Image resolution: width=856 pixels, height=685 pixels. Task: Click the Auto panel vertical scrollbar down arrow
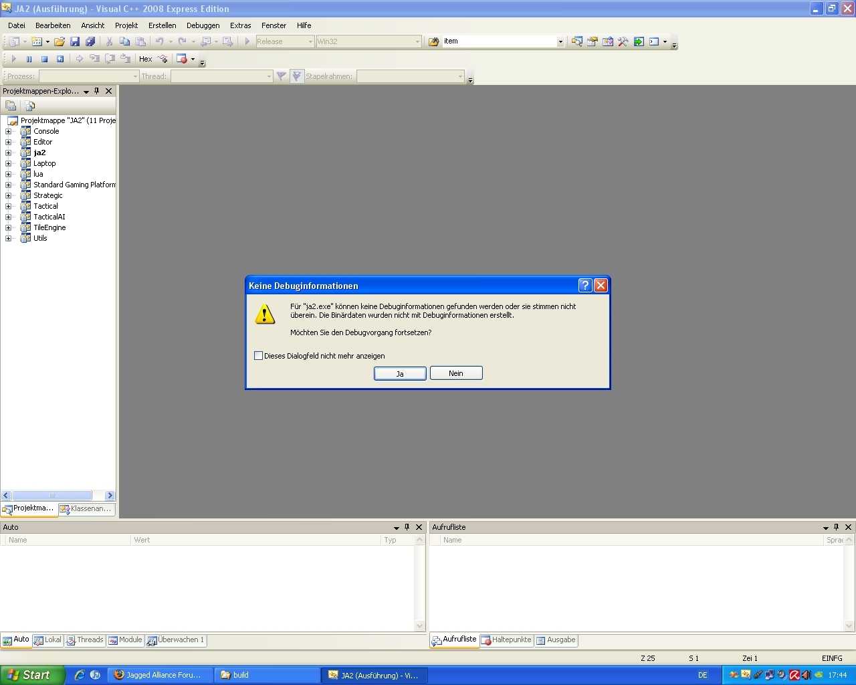[x=420, y=626]
